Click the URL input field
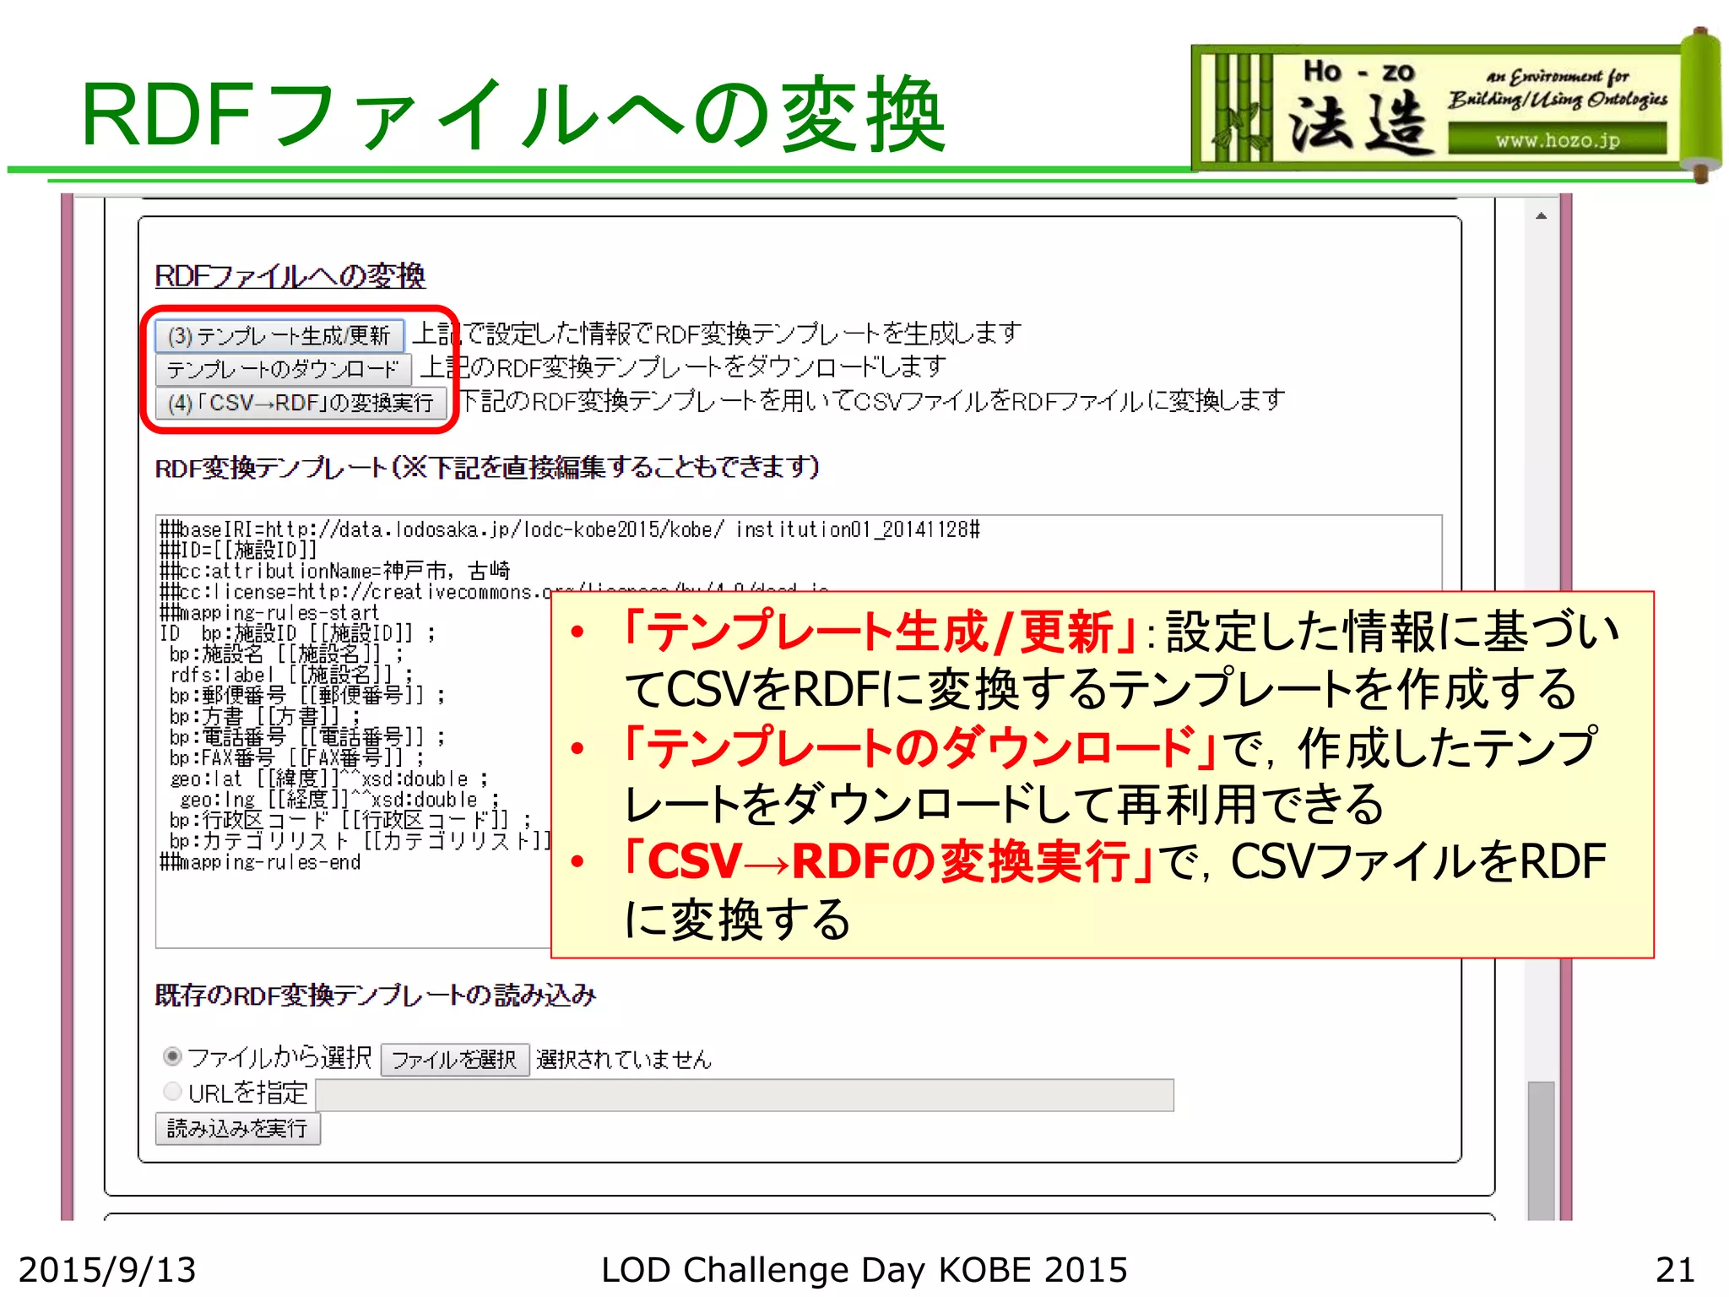Image resolution: width=1729 pixels, height=1297 pixels. [x=744, y=1095]
